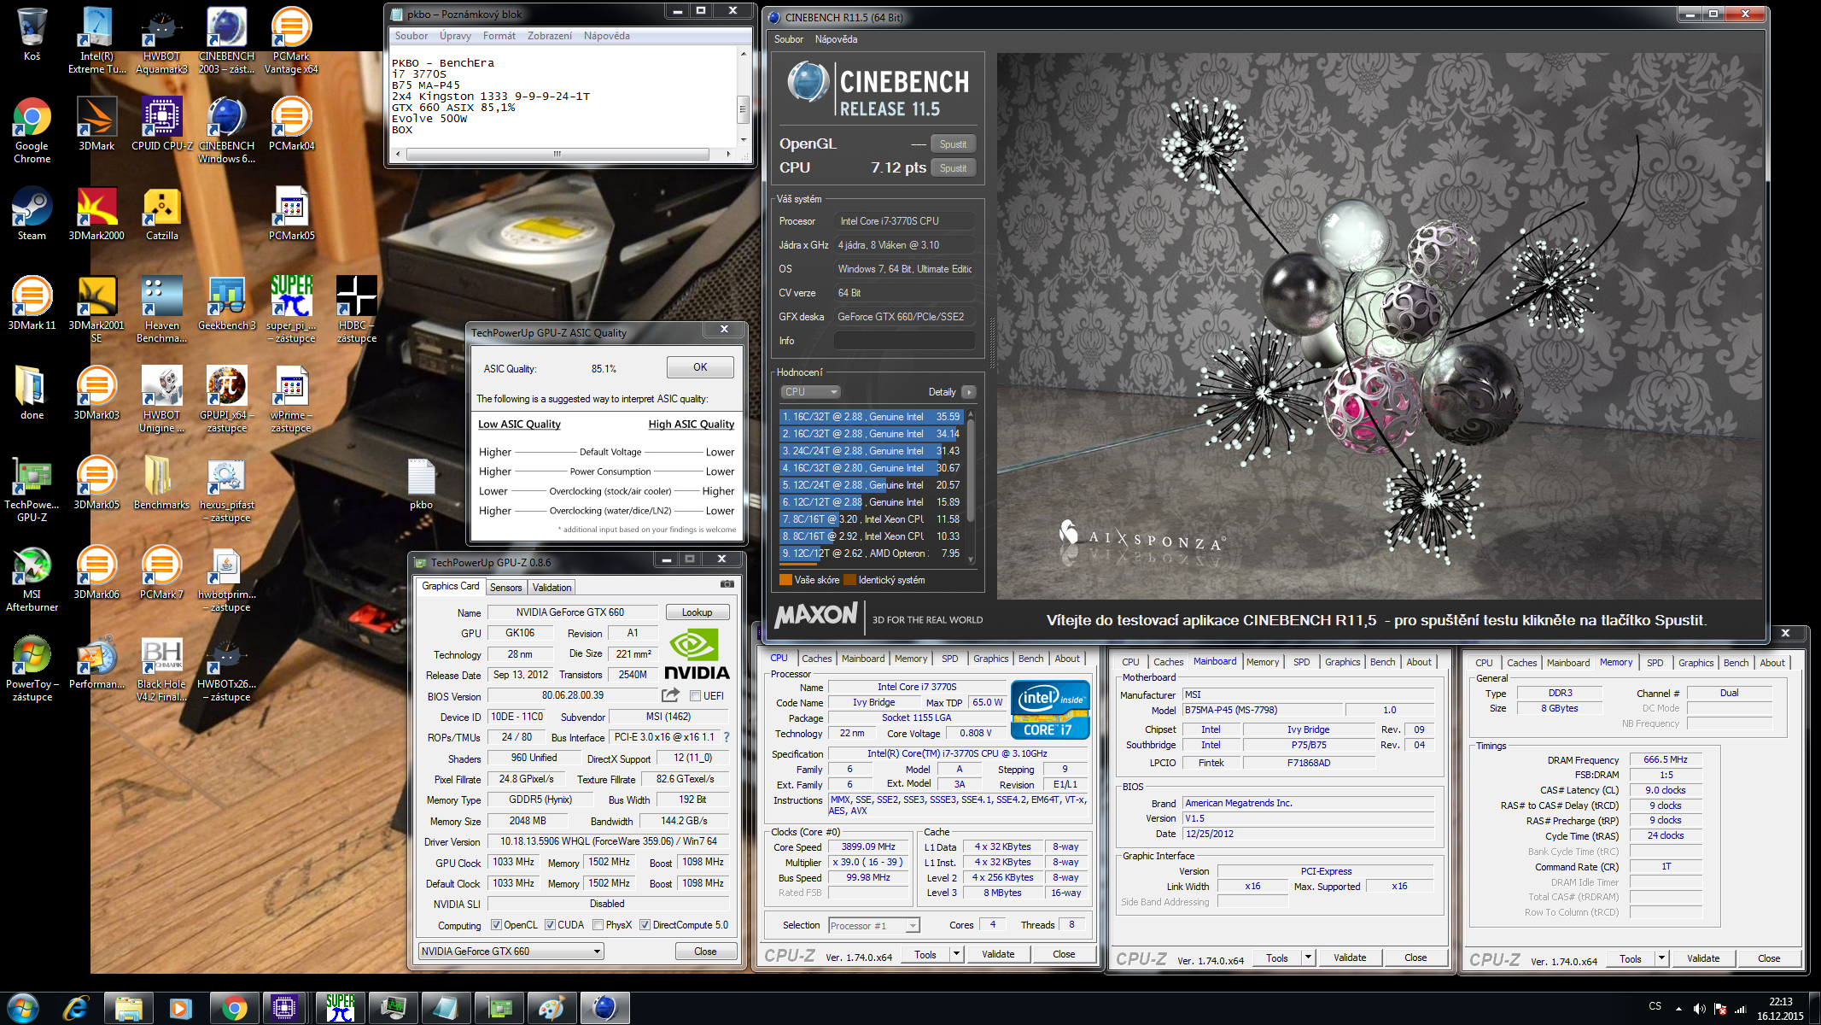Open Geekbench 3 desktop icon
The image size is (1821, 1025).
(226, 303)
